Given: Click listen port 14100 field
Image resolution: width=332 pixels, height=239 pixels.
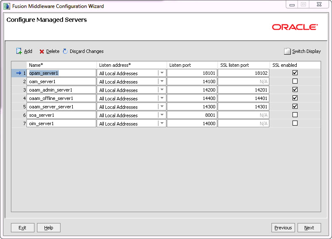Looking at the screenshot, I should click(192, 81).
